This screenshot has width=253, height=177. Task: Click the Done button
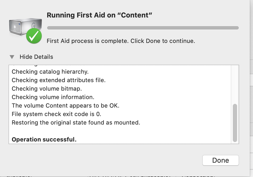click(x=220, y=160)
